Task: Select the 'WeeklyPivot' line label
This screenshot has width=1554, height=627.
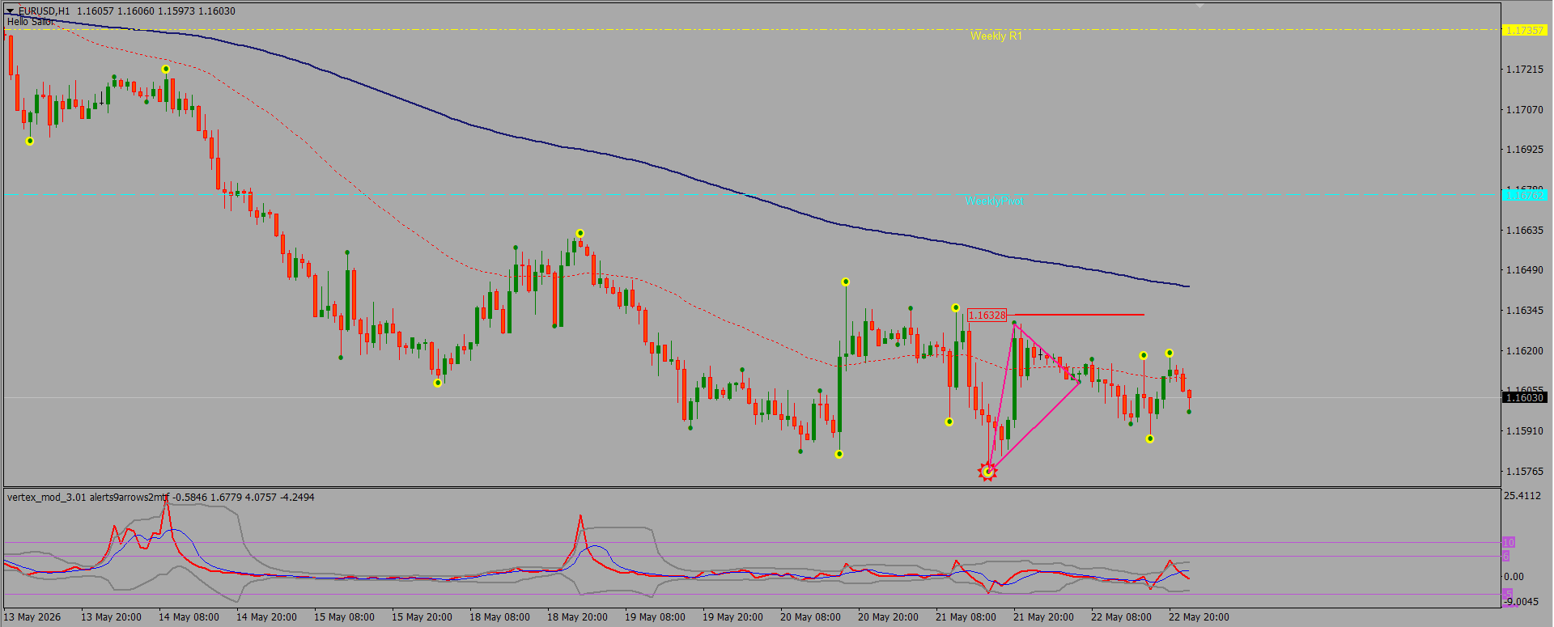Action: coord(994,201)
